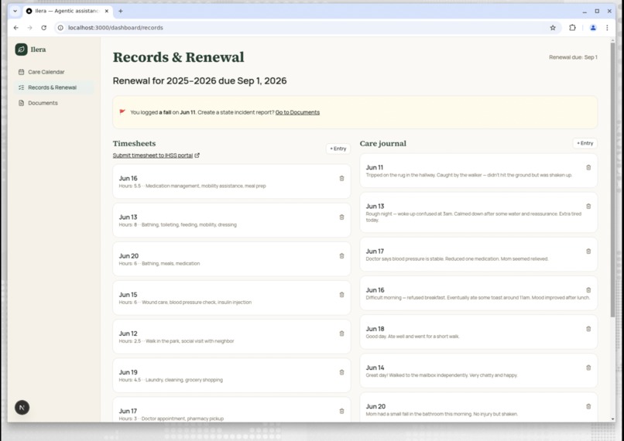Viewport: 624px width, 441px height.
Task: Delete the Jun 16 timesheet entry
Action: coord(341,179)
